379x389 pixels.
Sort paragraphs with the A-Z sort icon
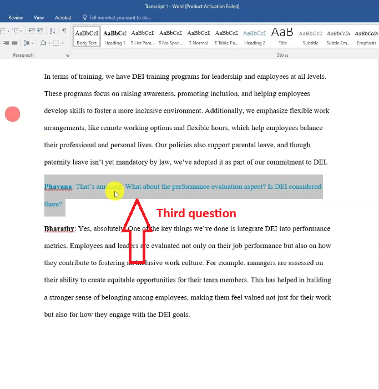[x=52, y=31]
